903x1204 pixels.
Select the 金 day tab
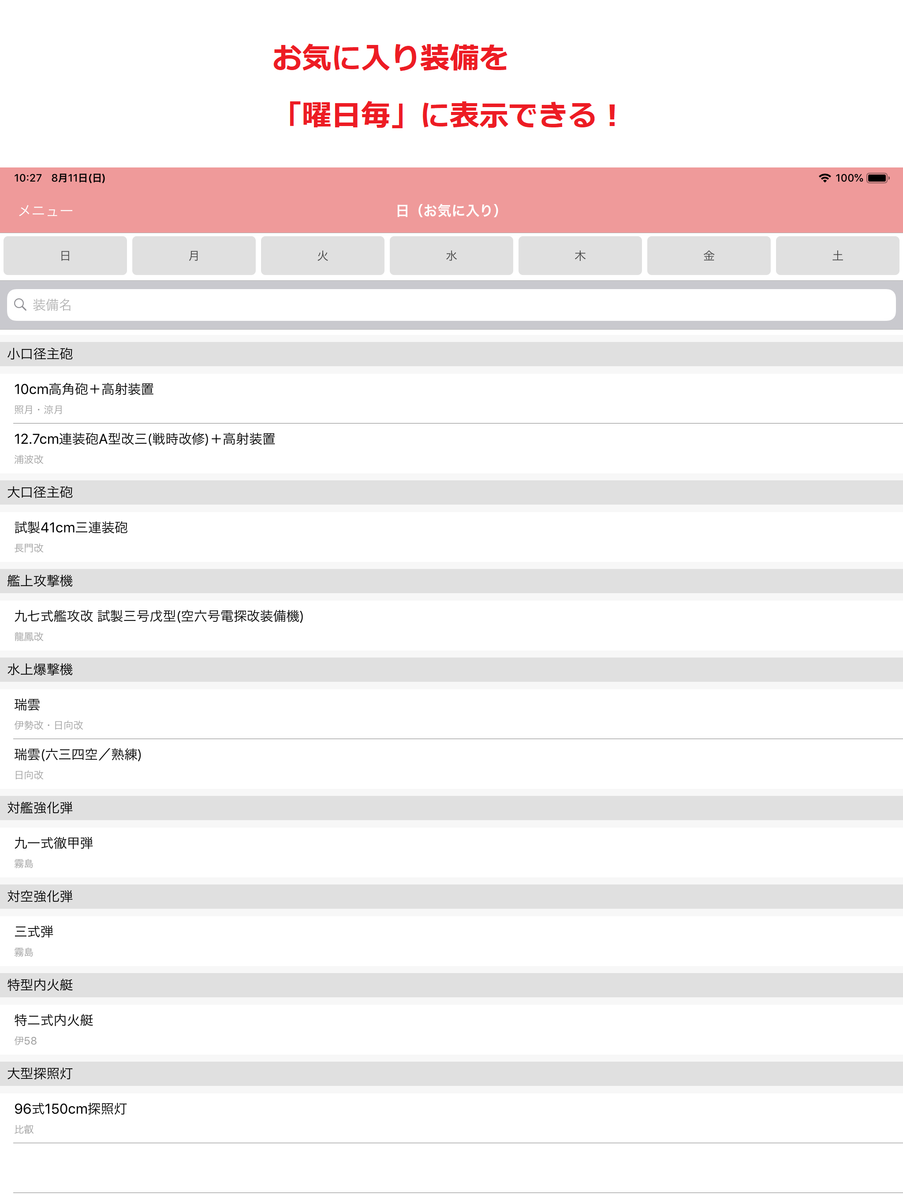pos(709,256)
